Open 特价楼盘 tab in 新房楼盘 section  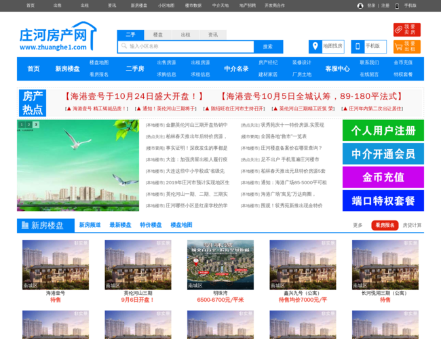151,225
